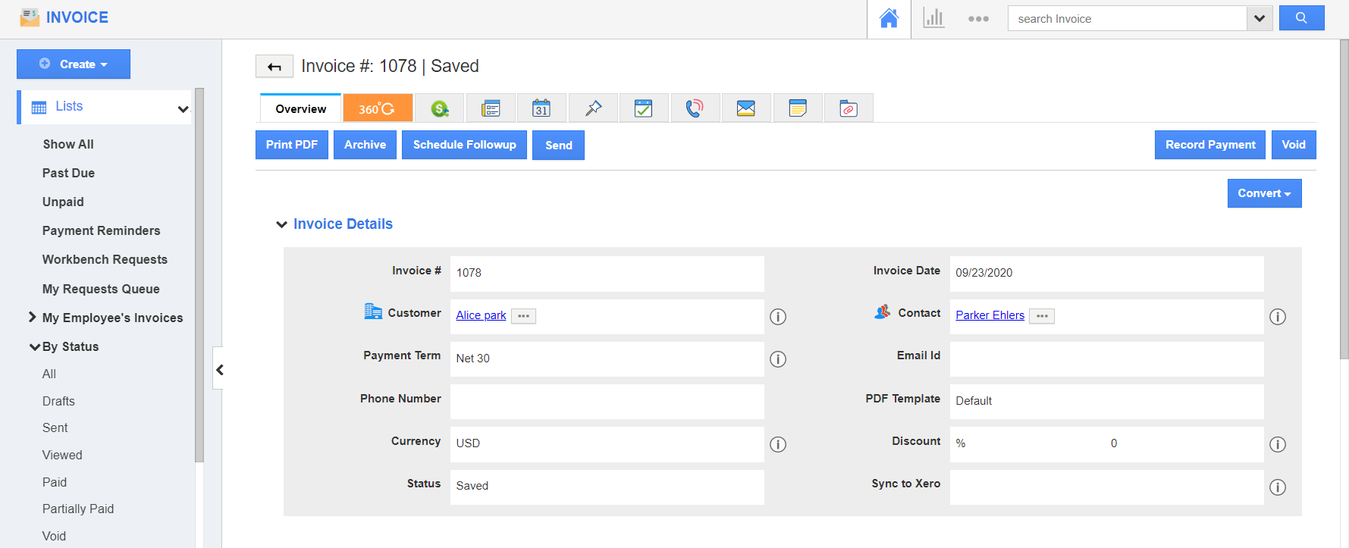Open the reports bar chart icon

pyautogui.click(x=933, y=19)
